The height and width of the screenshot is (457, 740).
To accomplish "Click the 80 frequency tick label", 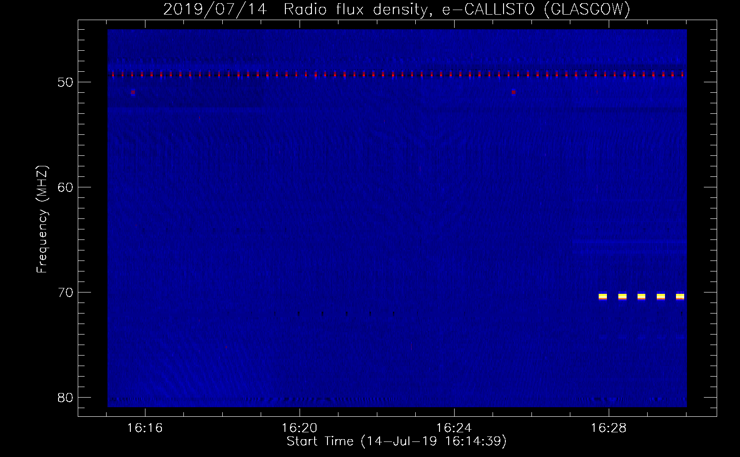I will (x=65, y=398).
